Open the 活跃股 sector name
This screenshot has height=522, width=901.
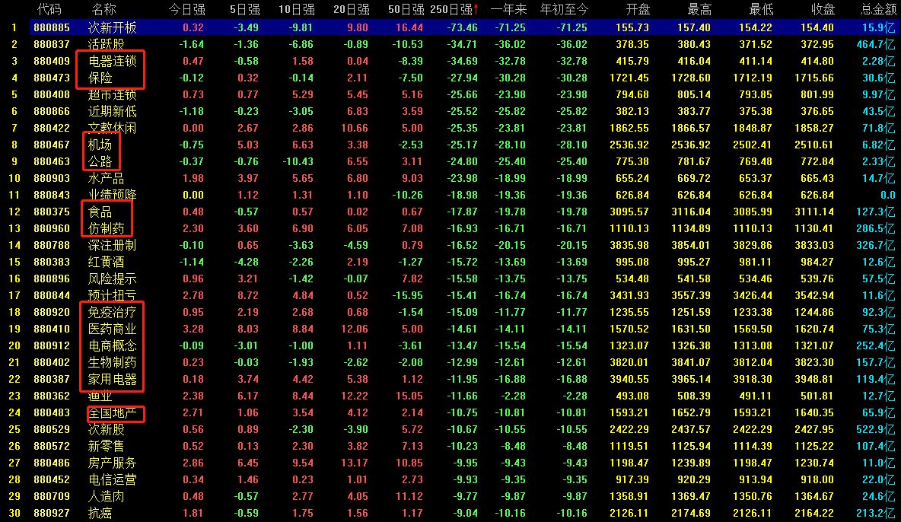[x=106, y=44]
